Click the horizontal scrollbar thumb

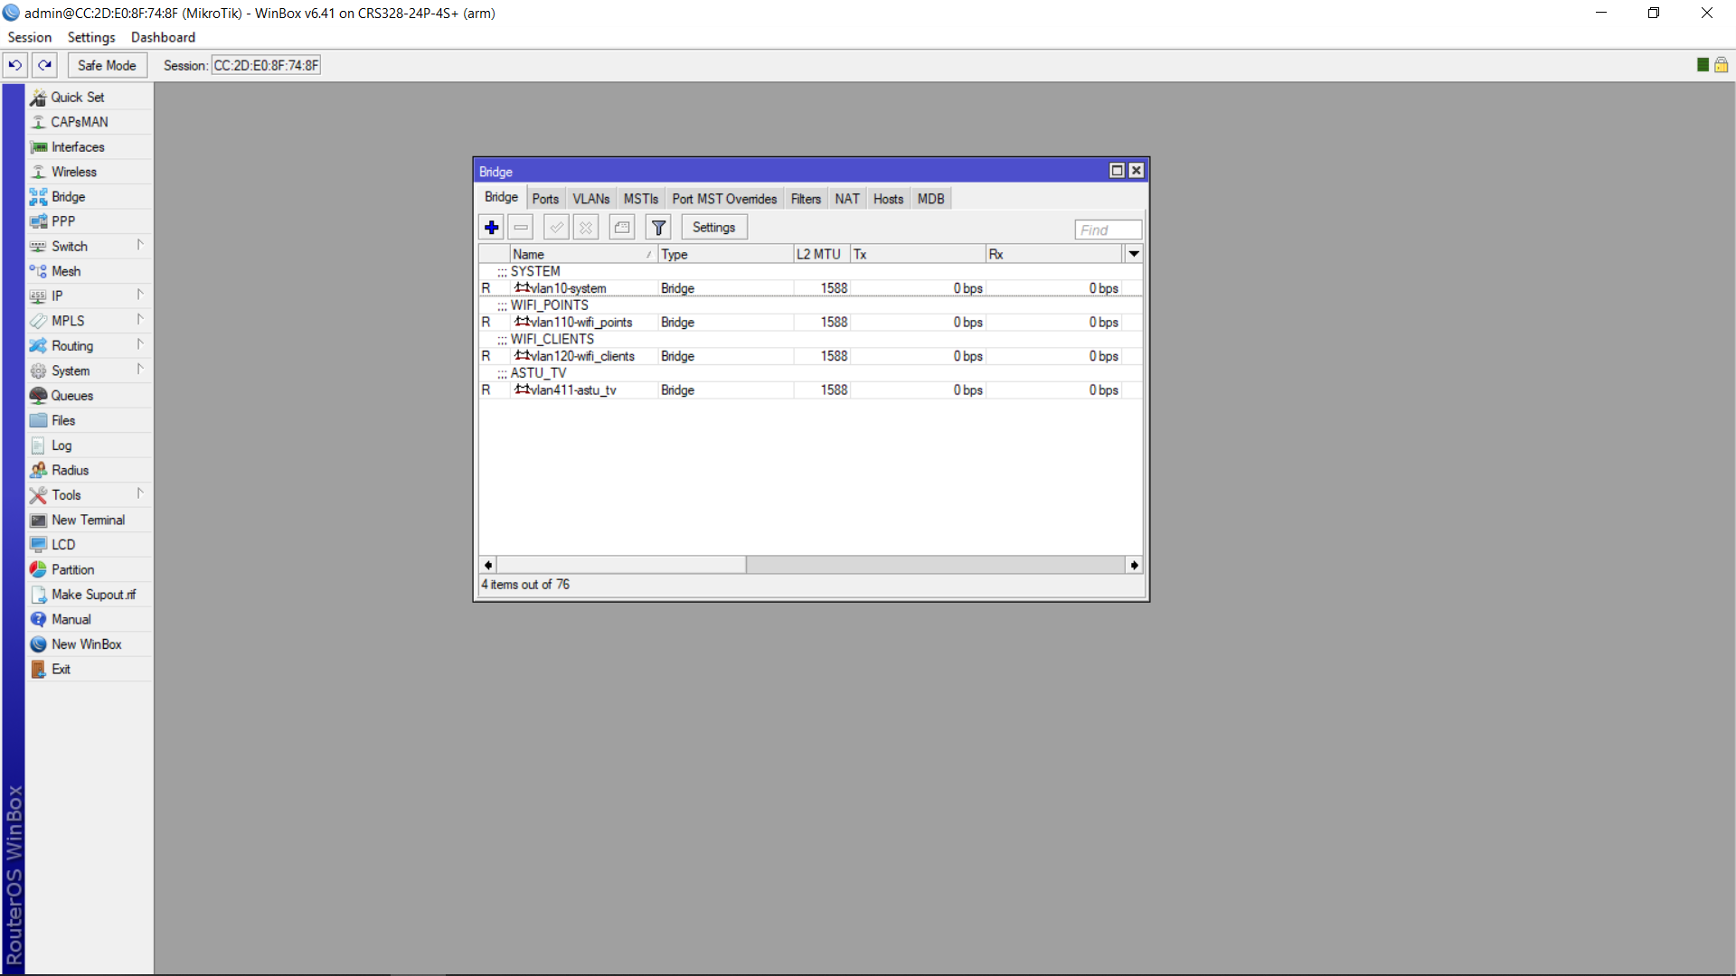click(621, 565)
